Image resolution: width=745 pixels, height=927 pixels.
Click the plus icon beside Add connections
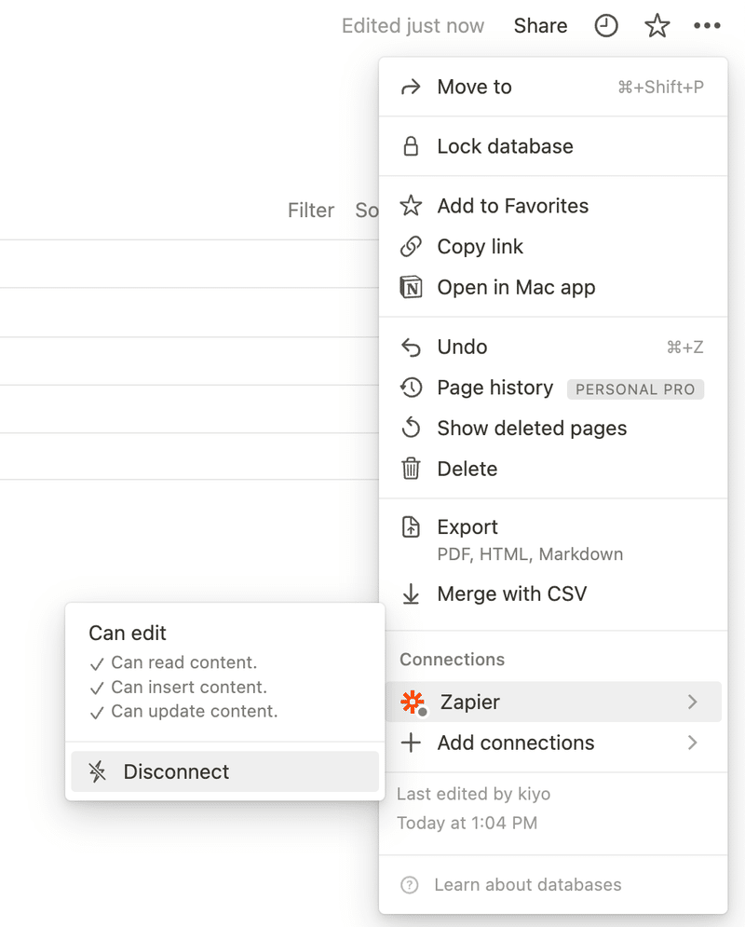pyautogui.click(x=411, y=743)
